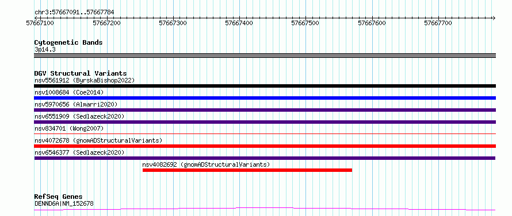Open variant nsv1008684 (Coe2014) label
The image size is (512, 216).
click(x=69, y=92)
